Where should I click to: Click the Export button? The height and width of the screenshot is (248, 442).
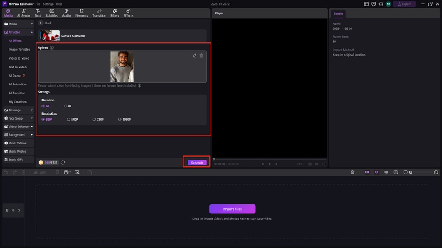pyautogui.click(x=404, y=4)
